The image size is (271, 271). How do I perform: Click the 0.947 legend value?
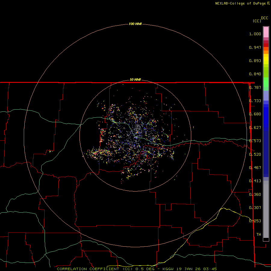255,47
